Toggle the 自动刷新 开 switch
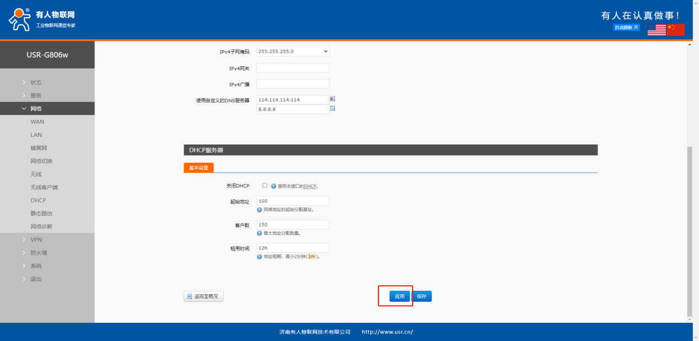 point(626,28)
